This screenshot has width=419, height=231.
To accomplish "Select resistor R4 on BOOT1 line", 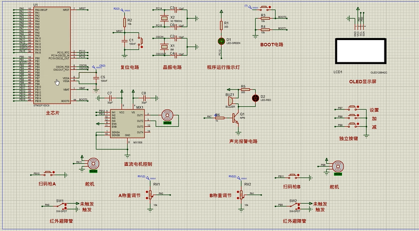I will pos(265,30).
